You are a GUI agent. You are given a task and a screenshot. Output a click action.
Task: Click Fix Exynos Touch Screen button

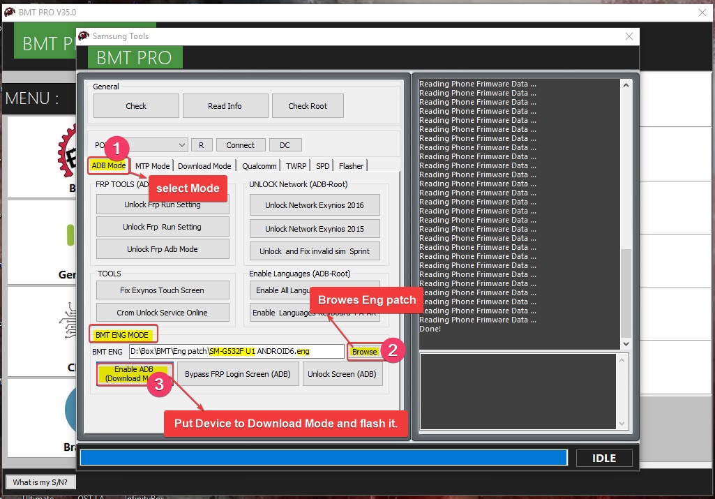[163, 290]
